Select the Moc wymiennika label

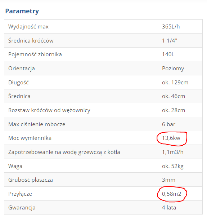[30, 138]
